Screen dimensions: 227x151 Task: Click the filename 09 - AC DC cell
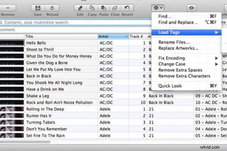210,96
